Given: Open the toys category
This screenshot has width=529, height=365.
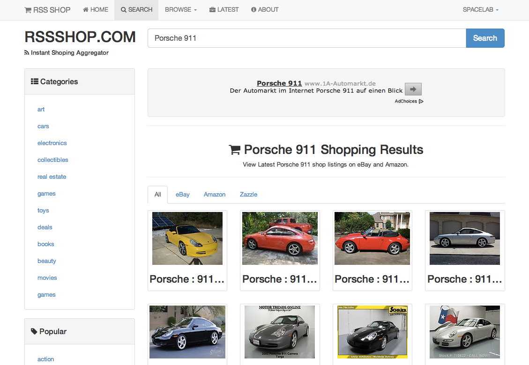Looking at the screenshot, I should click(x=43, y=210).
